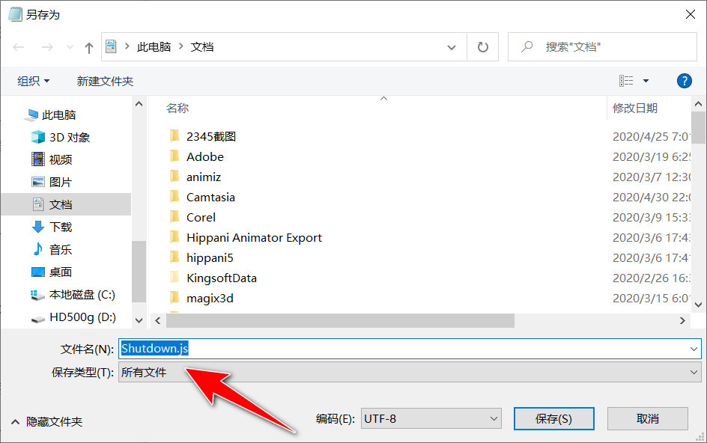Expand the address bar dropdown arrow
Image resolution: width=707 pixels, height=443 pixels.
point(452,46)
